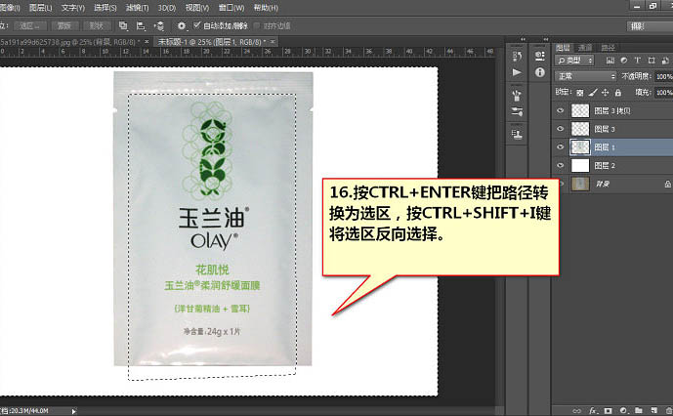Viewport: 673px width, 416px height.
Task: Collapse the layers panel dock arrows
Action: (x=545, y=39)
